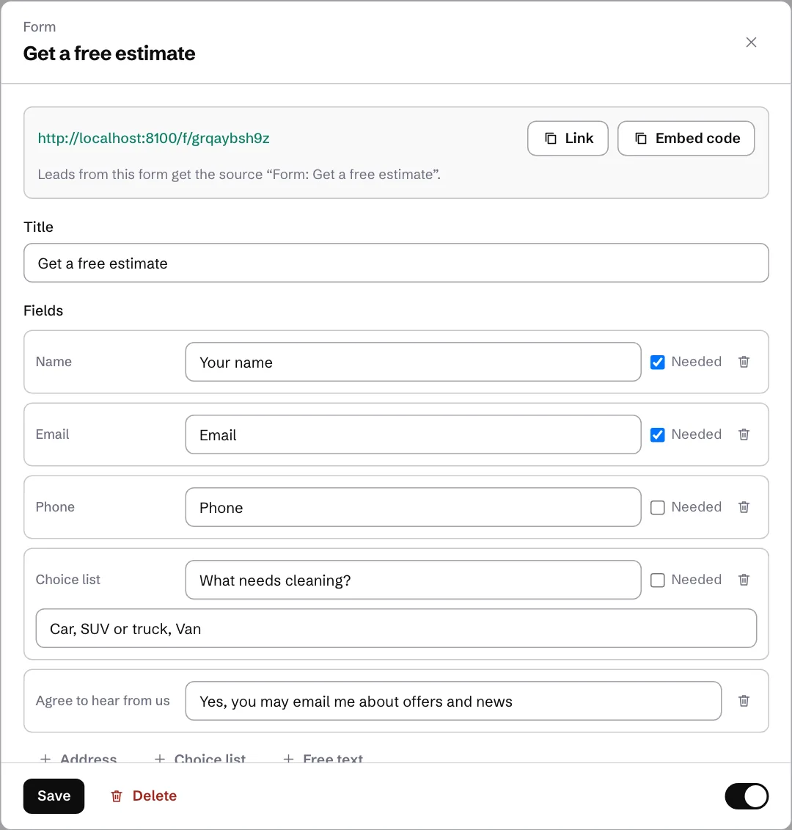Uncheck Needed for the Name field

coord(658,362)
